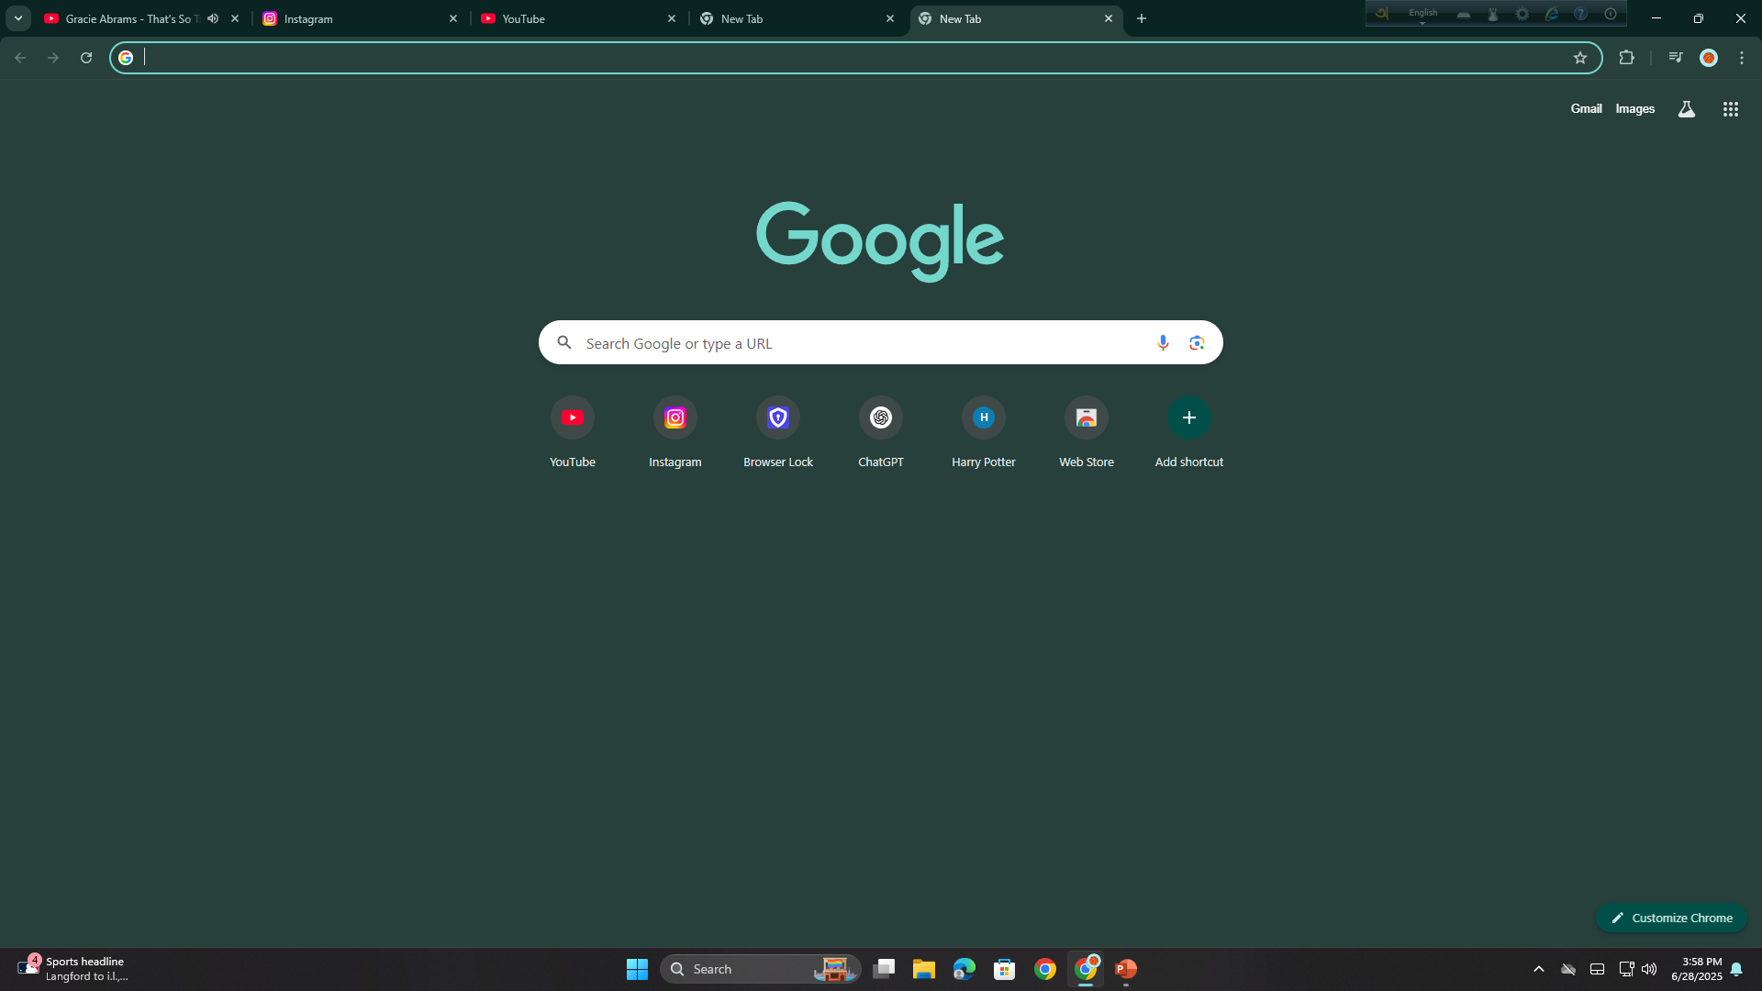
Task: Show the Avro on-screen keyboard layout
Action: click(x=1464, y=14)
